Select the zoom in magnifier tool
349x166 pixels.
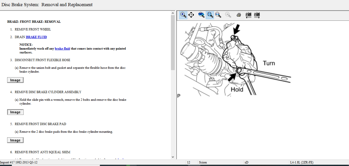[183, 15]
